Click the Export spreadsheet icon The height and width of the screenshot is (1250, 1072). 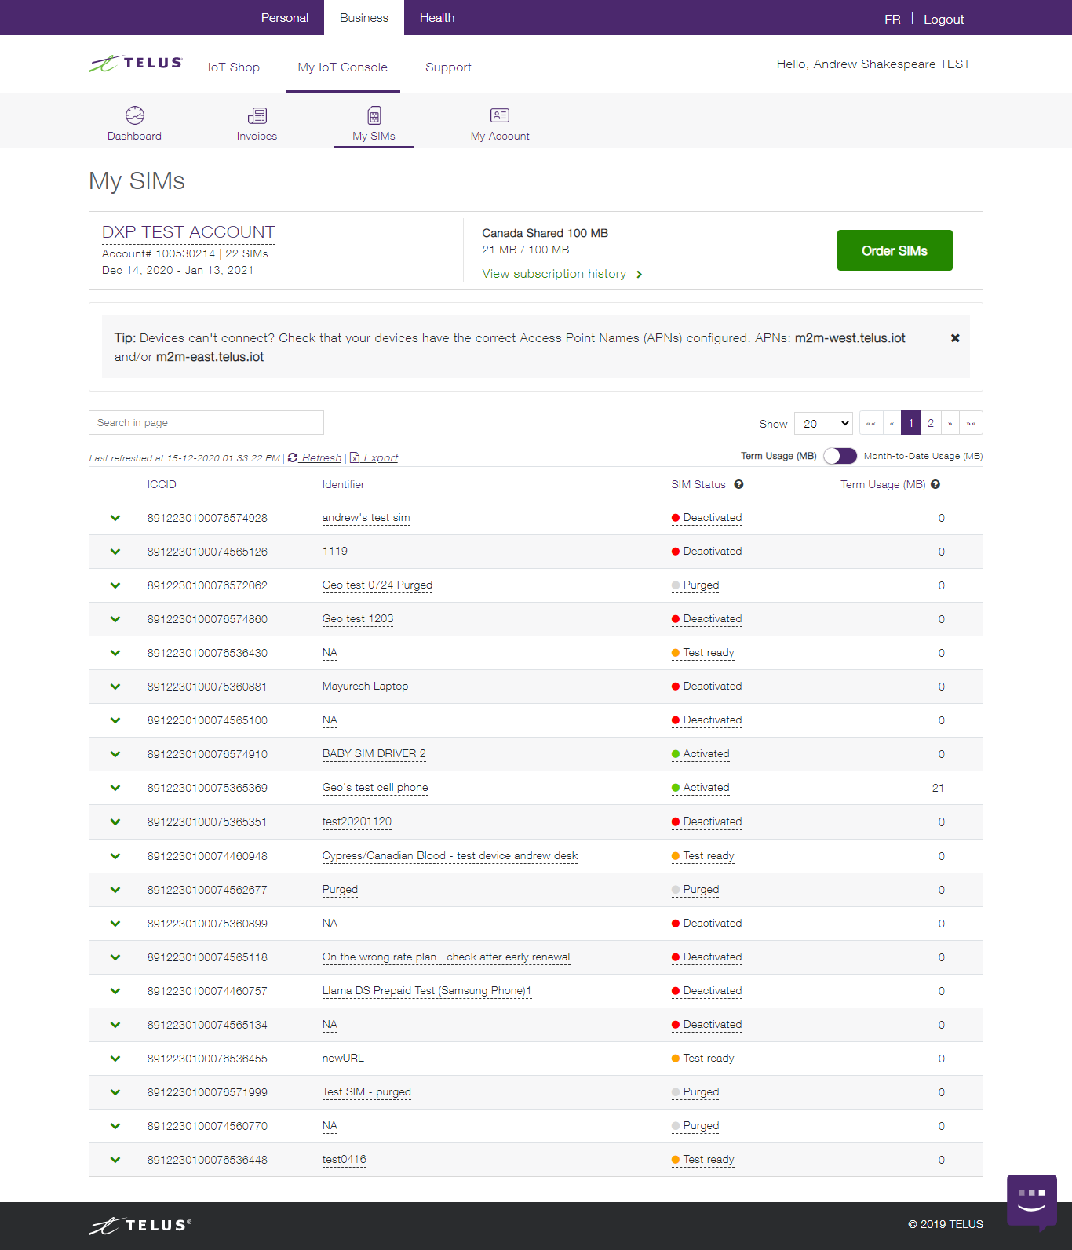click(x=355, y=457)
